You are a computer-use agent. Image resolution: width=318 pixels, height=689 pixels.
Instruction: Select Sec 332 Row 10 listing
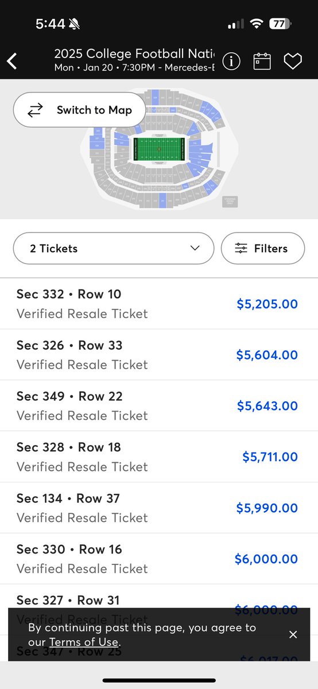(159, 304)
